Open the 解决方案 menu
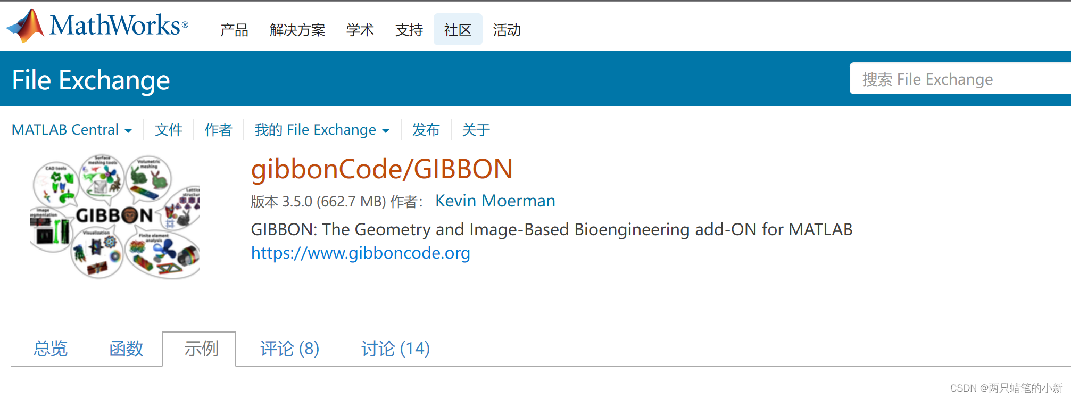Viewport: 1071px width, 398px height. (x=297, y=30)
